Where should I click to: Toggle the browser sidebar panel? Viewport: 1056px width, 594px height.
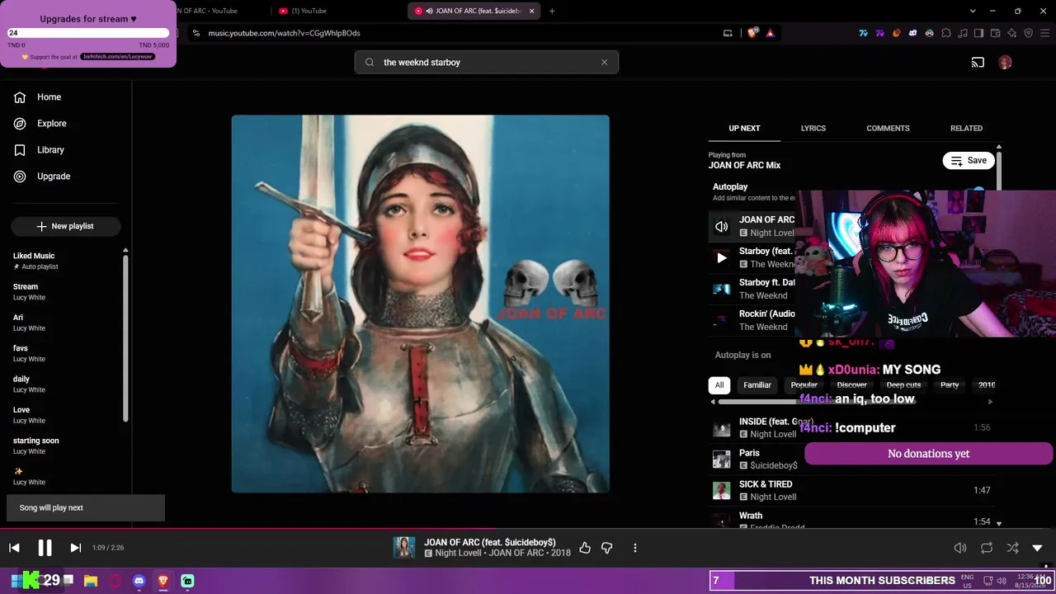[x=979, y=33]
